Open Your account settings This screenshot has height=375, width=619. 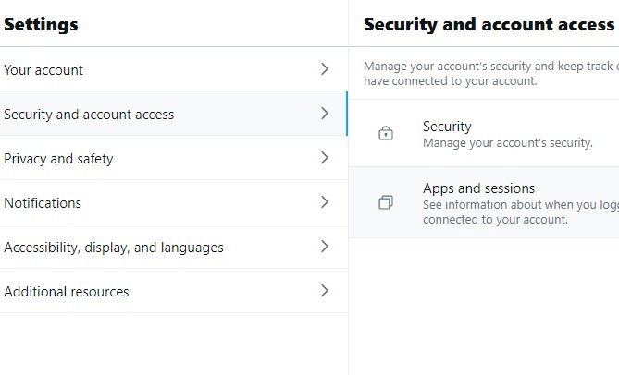[43, 70]
